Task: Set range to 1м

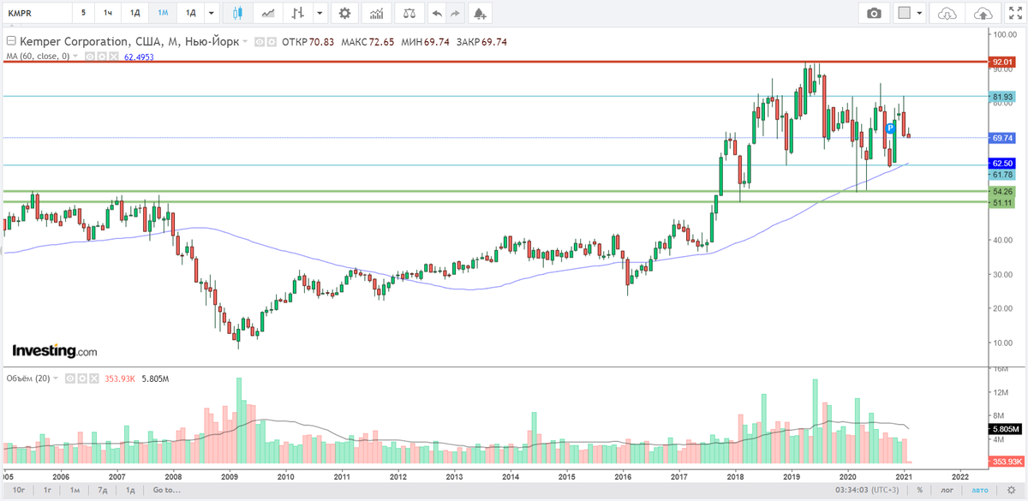Action: click(x=75, y=490)
